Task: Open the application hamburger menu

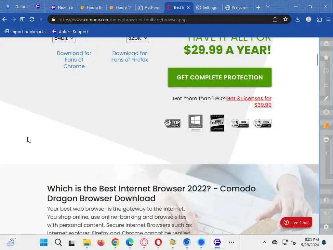Action: [328, 19]
